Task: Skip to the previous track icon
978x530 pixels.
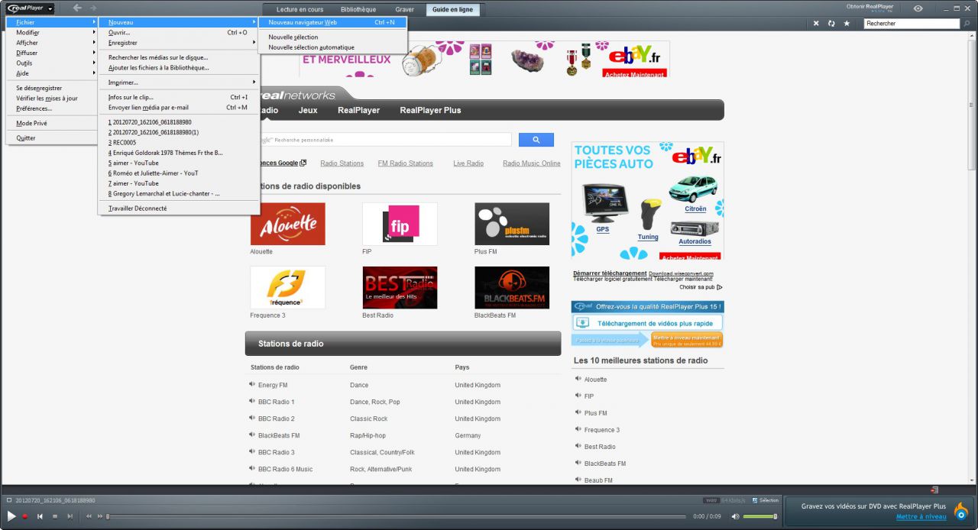Action: [40, 516]
